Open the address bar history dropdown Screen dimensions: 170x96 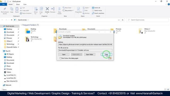click(x=119, y=20)
